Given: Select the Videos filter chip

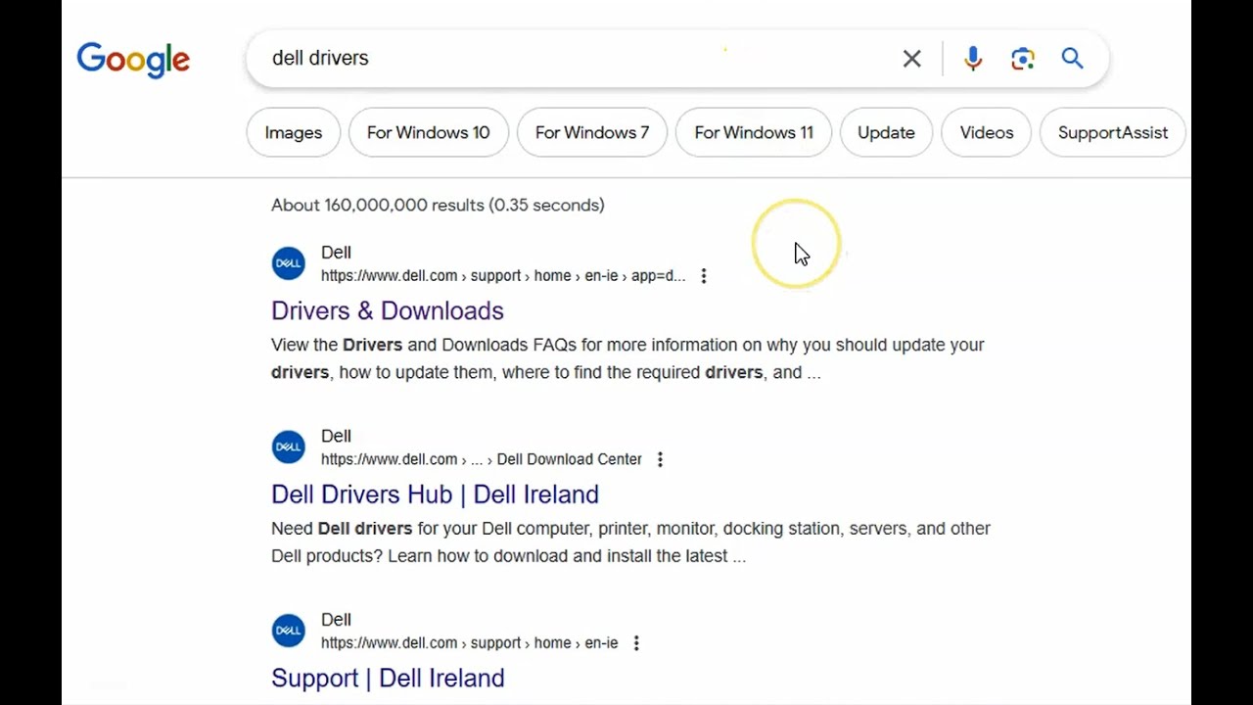Looking at the screenshot, I should pos(987,132).
